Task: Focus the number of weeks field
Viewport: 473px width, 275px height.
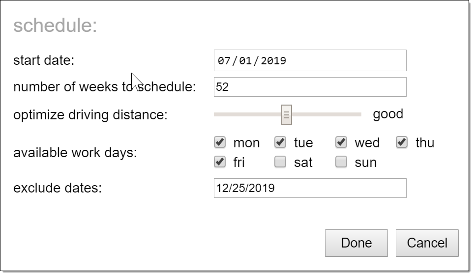Action: tap(310, 87)
